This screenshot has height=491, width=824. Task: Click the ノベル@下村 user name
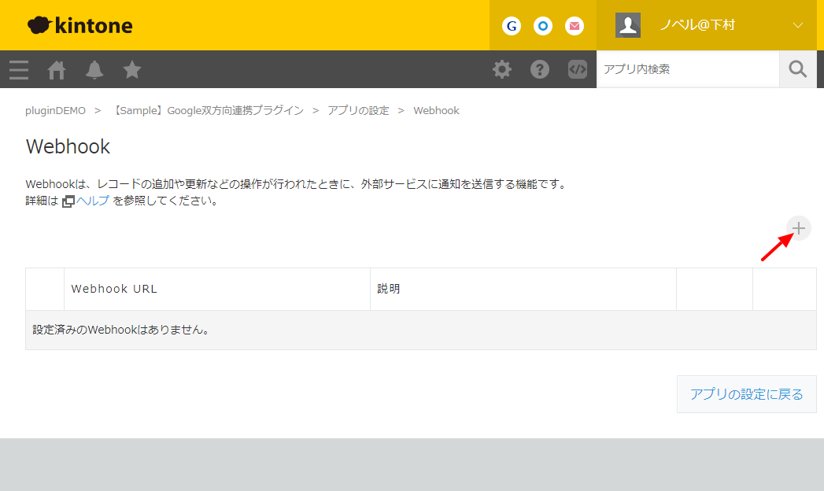tap(697, 25)
